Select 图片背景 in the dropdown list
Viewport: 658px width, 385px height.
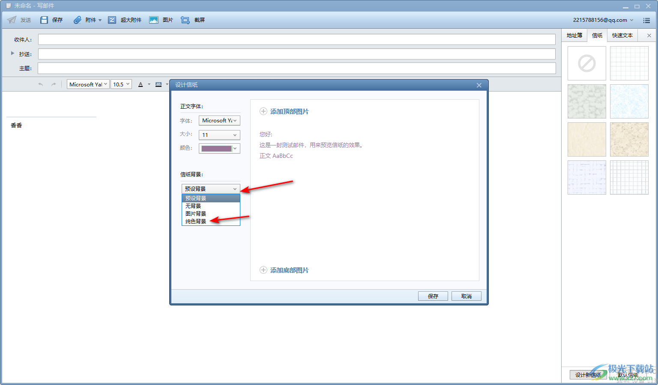[211, 213]
